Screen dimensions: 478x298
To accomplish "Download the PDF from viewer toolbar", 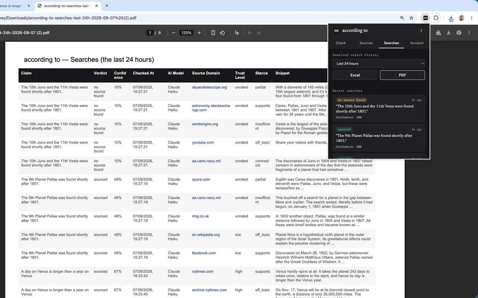I will click(448, 33).
